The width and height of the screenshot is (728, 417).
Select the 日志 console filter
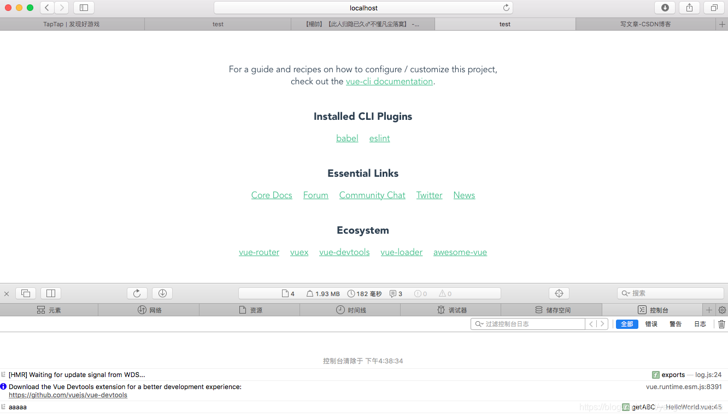[700, 324]
